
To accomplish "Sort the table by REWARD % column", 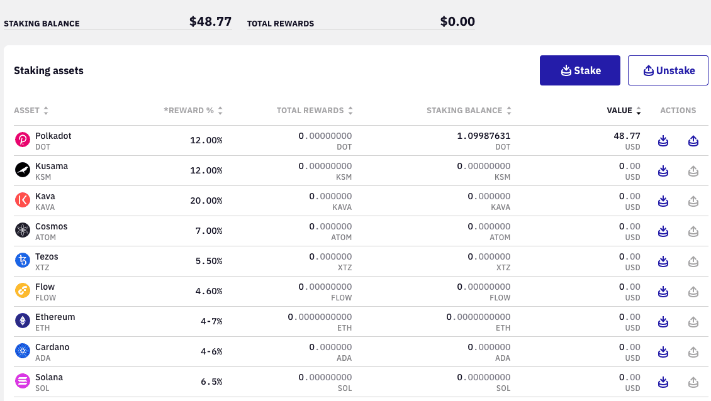I will pyautogui.click(x=220, y=109).
